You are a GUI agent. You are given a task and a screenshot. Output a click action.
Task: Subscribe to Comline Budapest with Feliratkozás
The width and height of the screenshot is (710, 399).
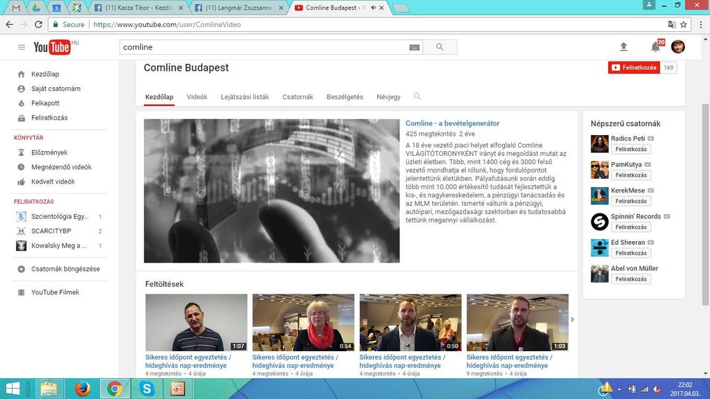coord(634,67)
